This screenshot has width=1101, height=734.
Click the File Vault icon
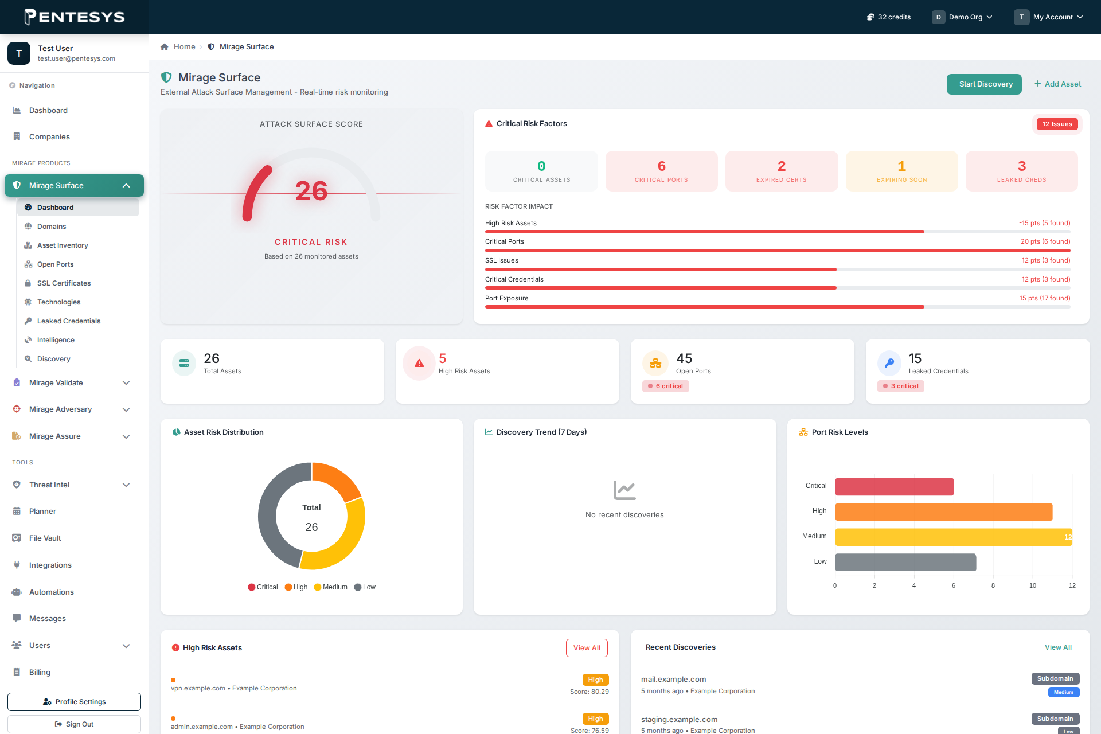[x=17, y=538]
